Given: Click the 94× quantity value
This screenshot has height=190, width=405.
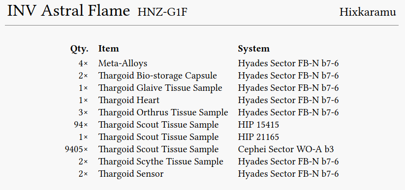Looking at the screenshot, I should 81,125.
